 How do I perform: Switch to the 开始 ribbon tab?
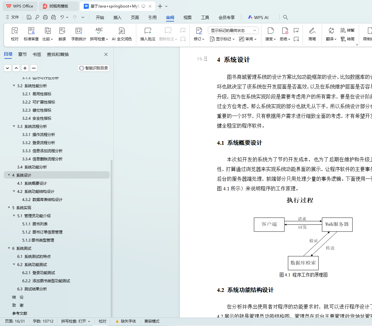coord(100,17)
